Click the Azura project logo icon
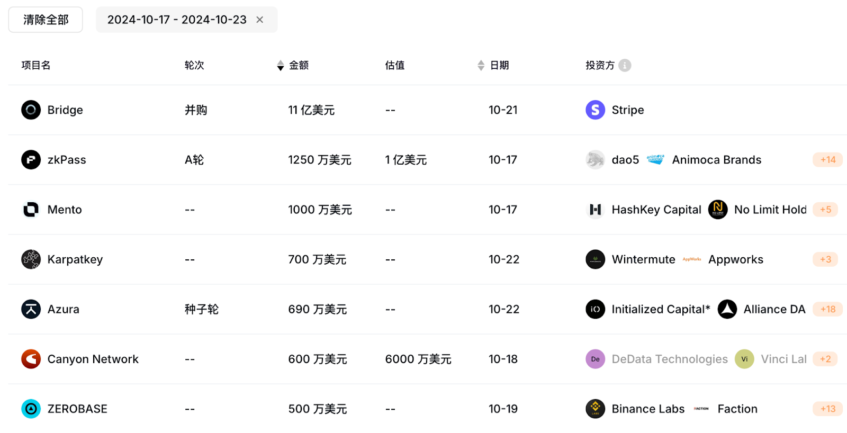 click(31, 309)
